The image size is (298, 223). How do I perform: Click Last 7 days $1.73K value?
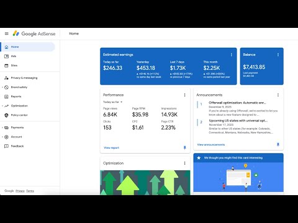click(178, 68)
